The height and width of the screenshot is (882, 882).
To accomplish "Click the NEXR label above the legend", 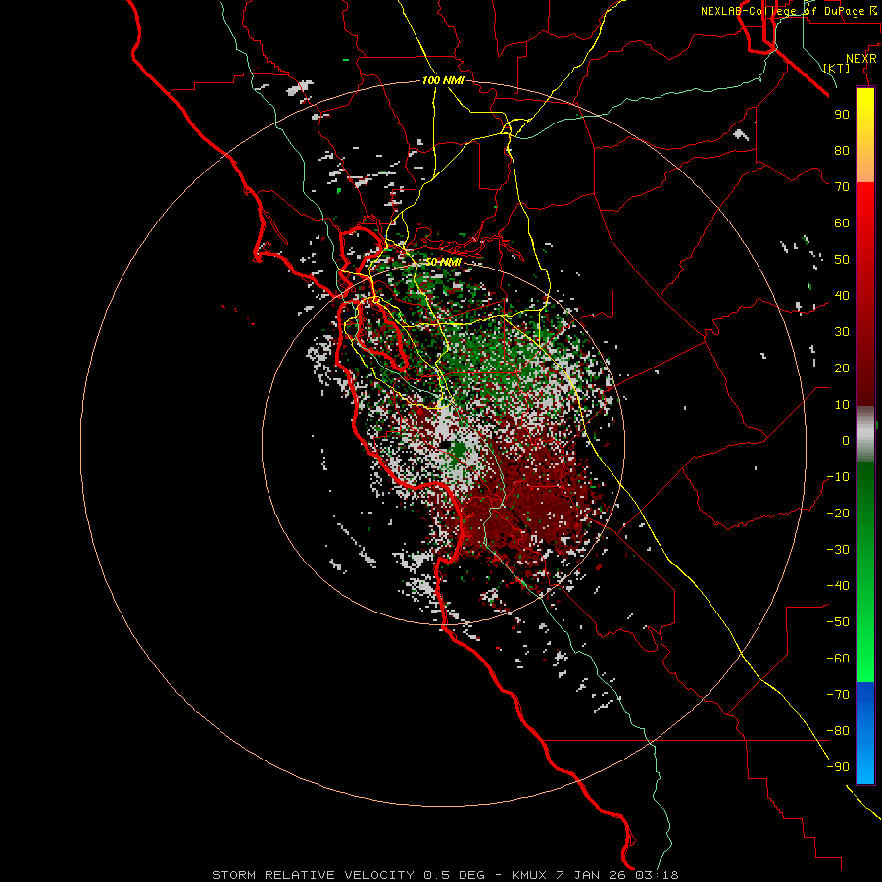I will pyautogui.click(x=861, y=59).
